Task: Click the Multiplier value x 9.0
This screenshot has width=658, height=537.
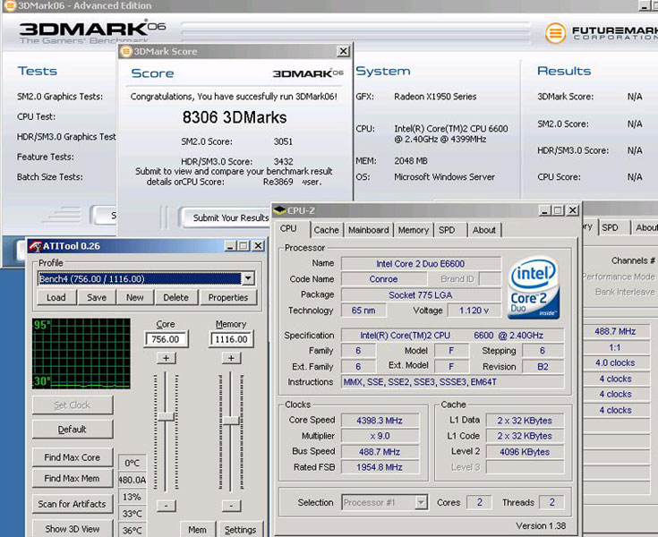Action: [380, 436]
